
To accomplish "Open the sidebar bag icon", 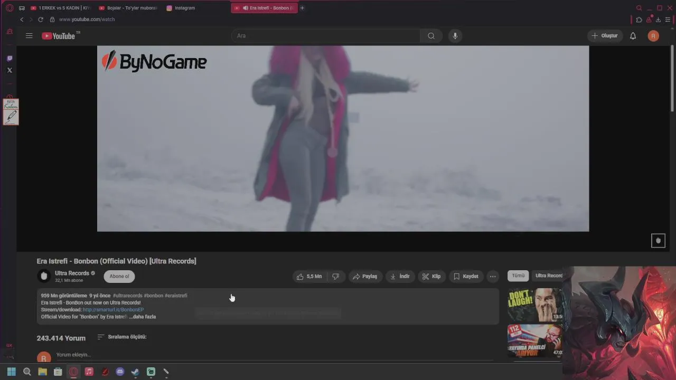I will click(10, 32).
